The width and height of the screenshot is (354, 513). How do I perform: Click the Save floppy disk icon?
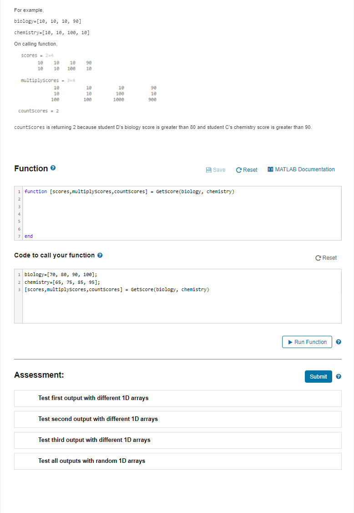point(208,170)
